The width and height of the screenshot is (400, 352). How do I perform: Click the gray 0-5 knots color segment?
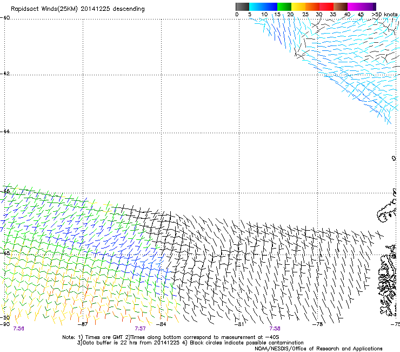coord(242,6)
